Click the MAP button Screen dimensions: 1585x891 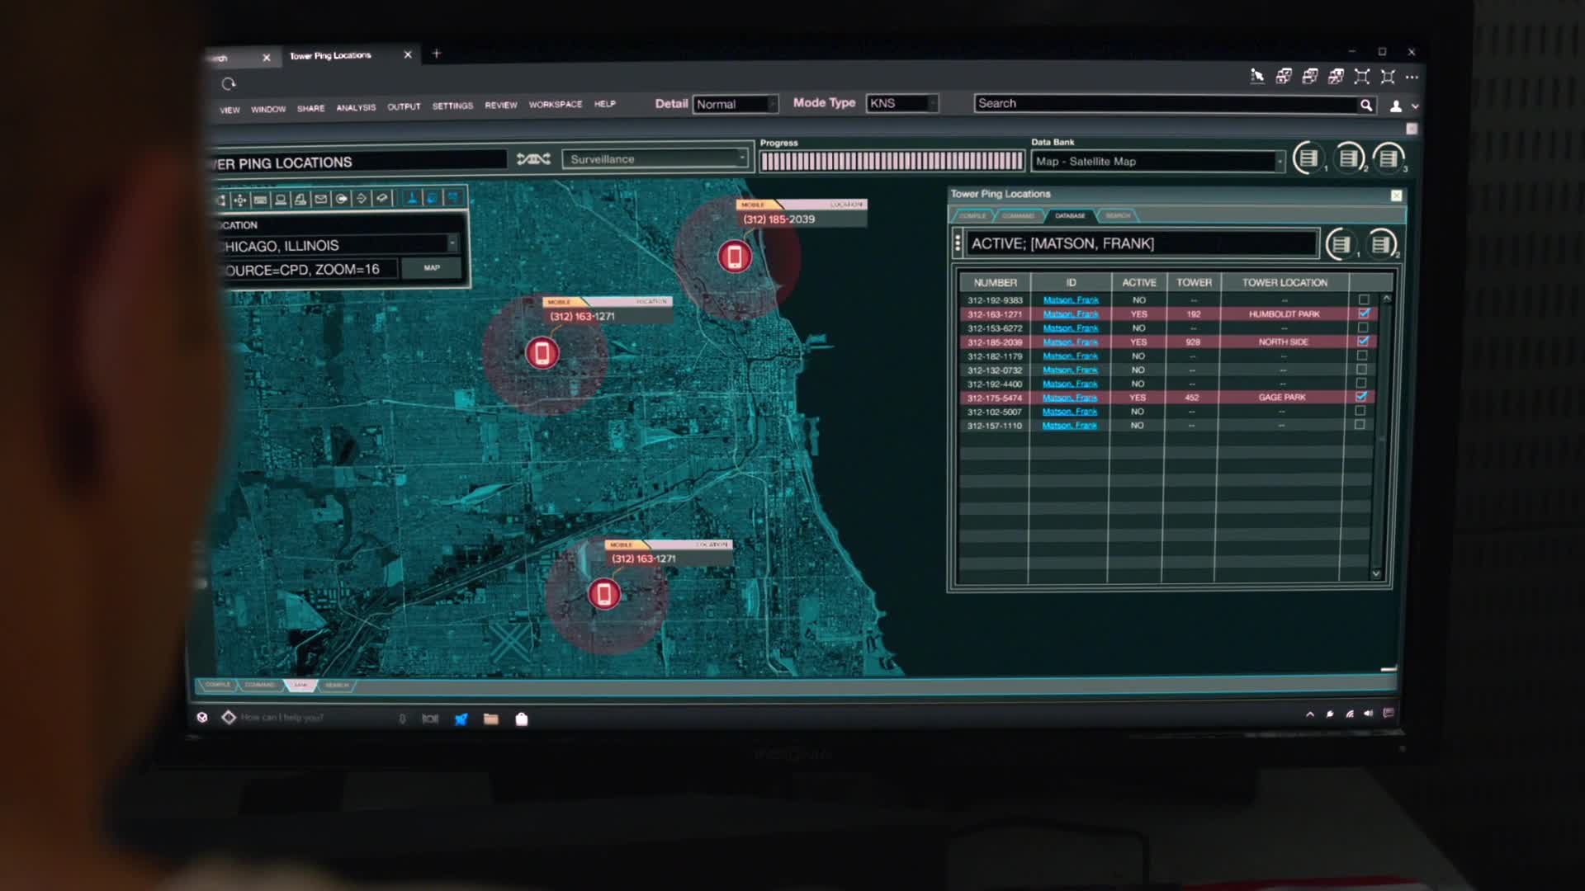coord(432,268)
